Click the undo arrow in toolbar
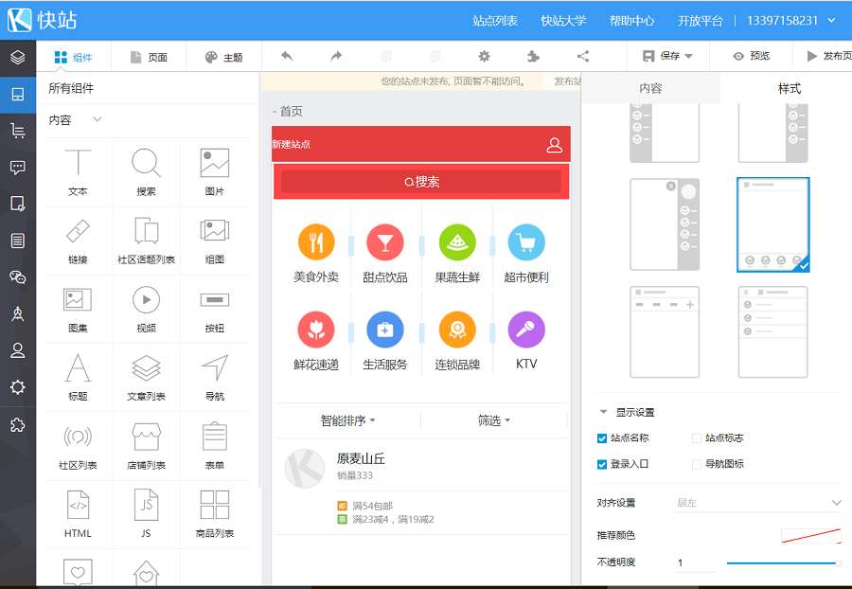The image size is (852, 589). 287,56
